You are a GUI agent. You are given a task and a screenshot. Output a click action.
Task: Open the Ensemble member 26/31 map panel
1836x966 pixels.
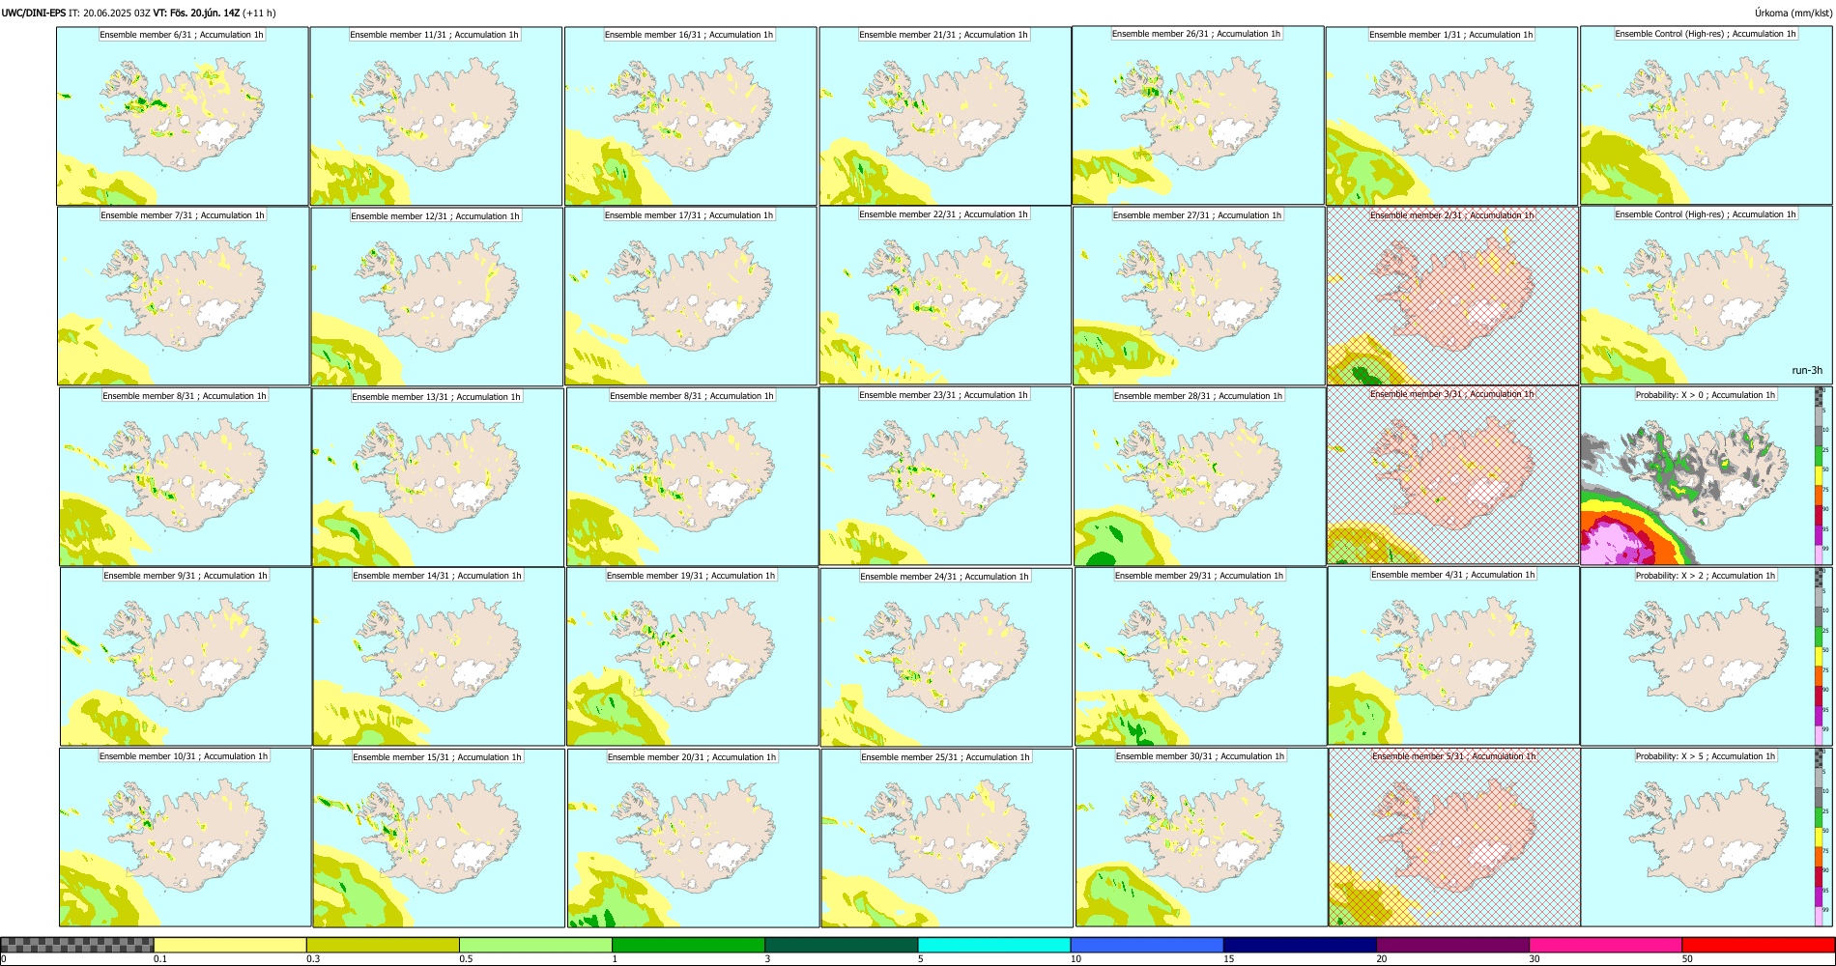pyautogui.click(x=1198, y=115)
